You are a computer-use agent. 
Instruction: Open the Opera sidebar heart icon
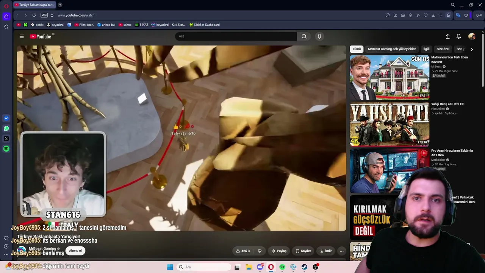(x=6, y=238)
